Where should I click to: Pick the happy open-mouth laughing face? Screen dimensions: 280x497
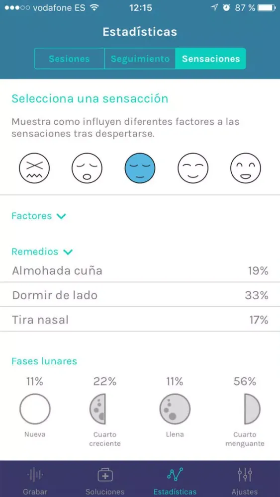246,168
